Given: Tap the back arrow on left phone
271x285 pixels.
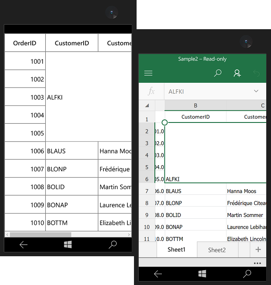Looking at the screenshot, I should (x=23, y=244).
